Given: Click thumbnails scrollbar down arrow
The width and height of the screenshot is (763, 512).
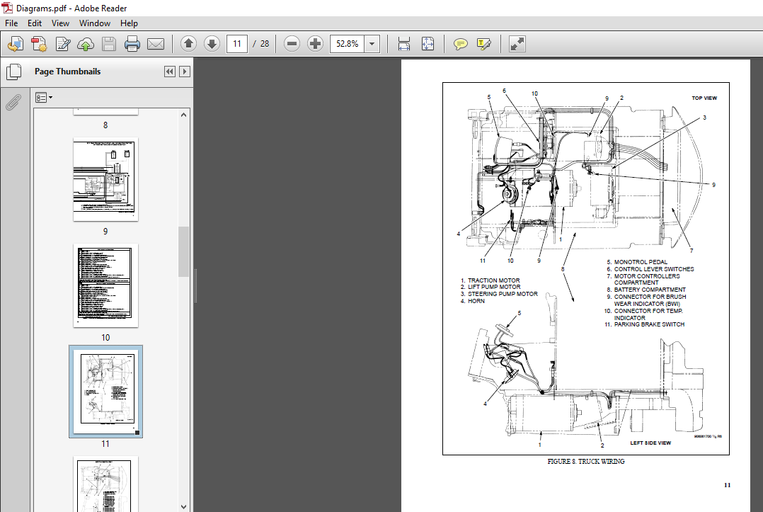Looking at the screenshot, I should (183, 506).
